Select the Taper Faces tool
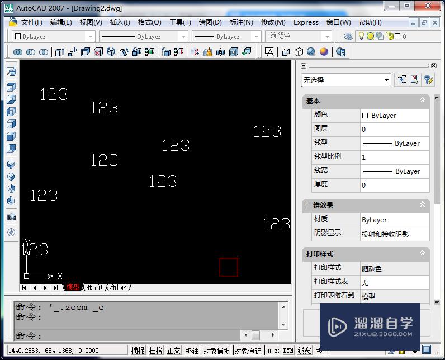The width and height of the screenshot is (445, 360). tap(124, 52)
